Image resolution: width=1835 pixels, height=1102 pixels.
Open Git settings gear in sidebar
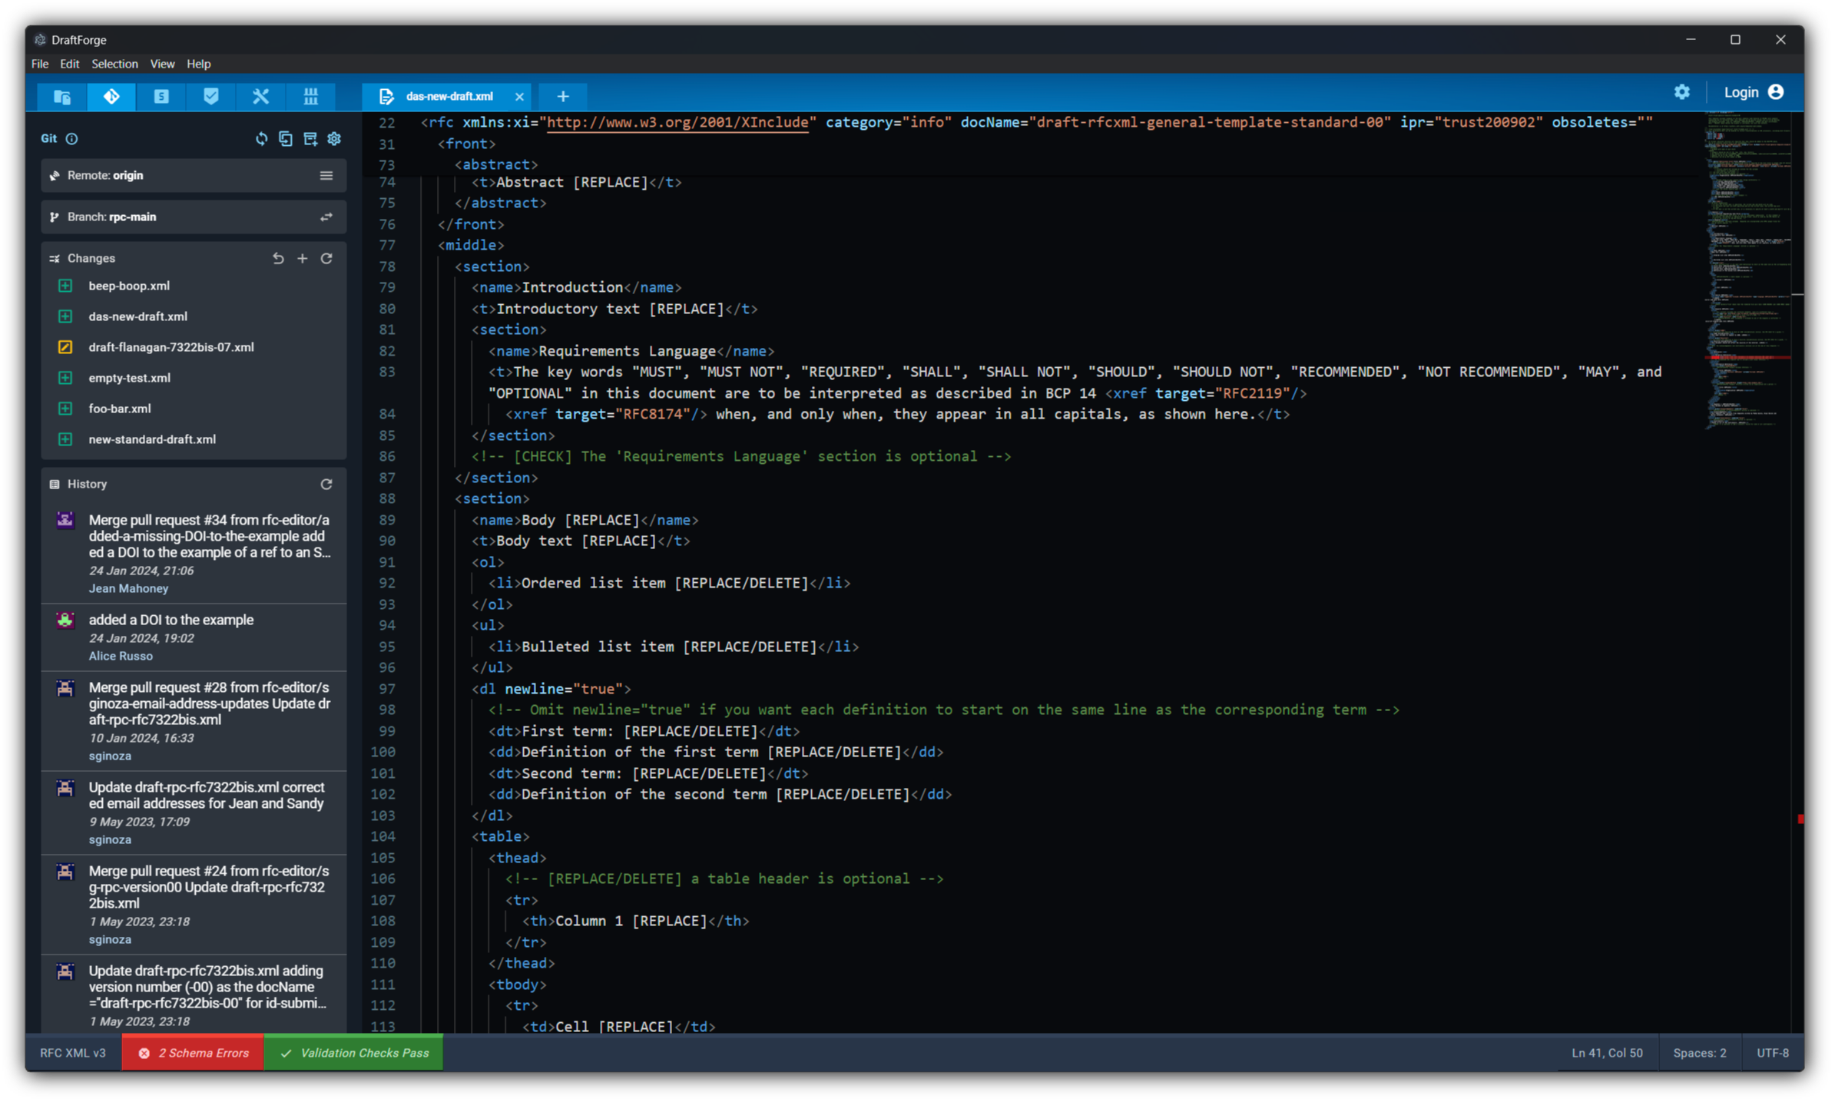coord(334,139)
